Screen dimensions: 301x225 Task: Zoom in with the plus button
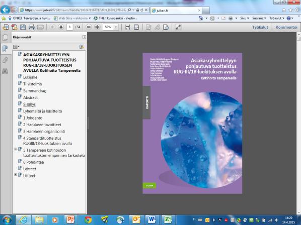coord(97,27)
